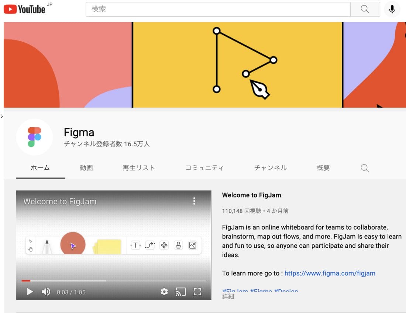Switch to the 動画 tab
Image resolution: width=406 pixels, height=313 pixels.
[86, 168]
